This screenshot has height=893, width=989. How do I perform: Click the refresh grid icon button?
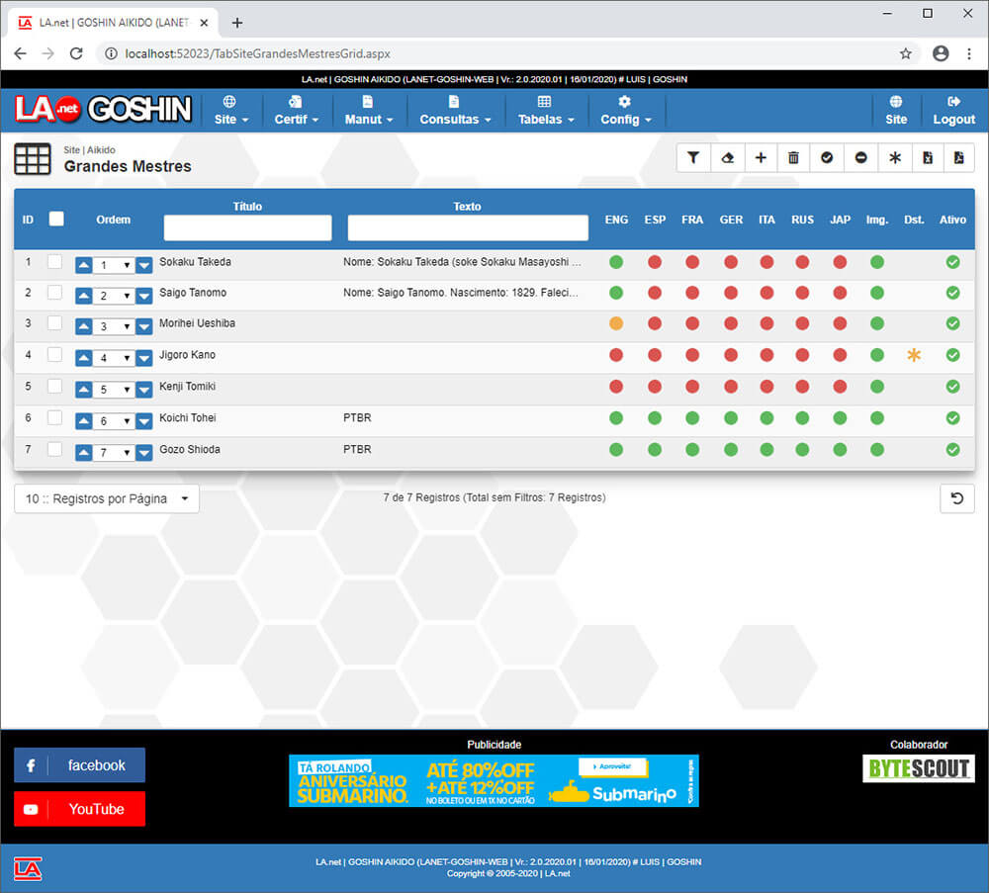pos(956,498)
